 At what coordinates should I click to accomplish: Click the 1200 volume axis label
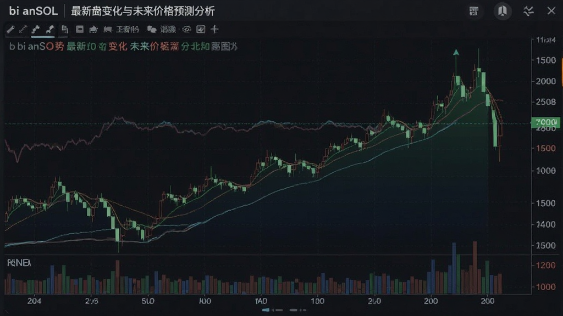546,266
